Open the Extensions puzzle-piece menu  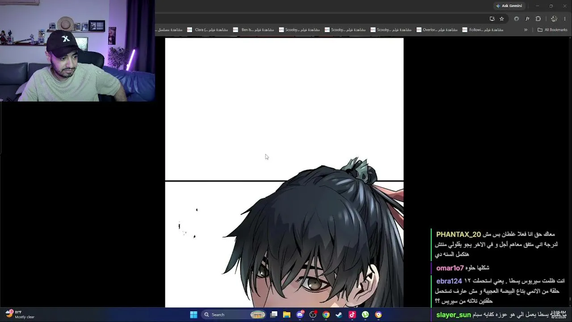tap(538, 19)
